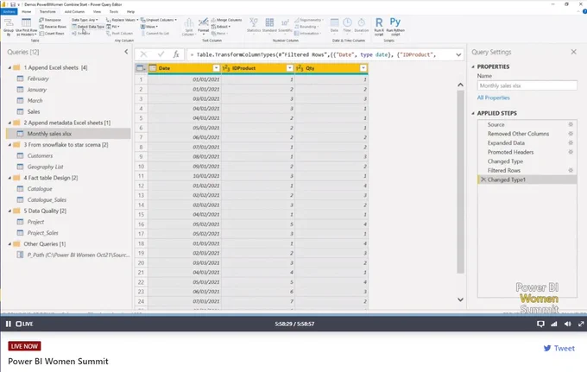587x372 pixels.
Task: Pause the video with the pause button
Action: pyautogui.click(x=9, y=324)
